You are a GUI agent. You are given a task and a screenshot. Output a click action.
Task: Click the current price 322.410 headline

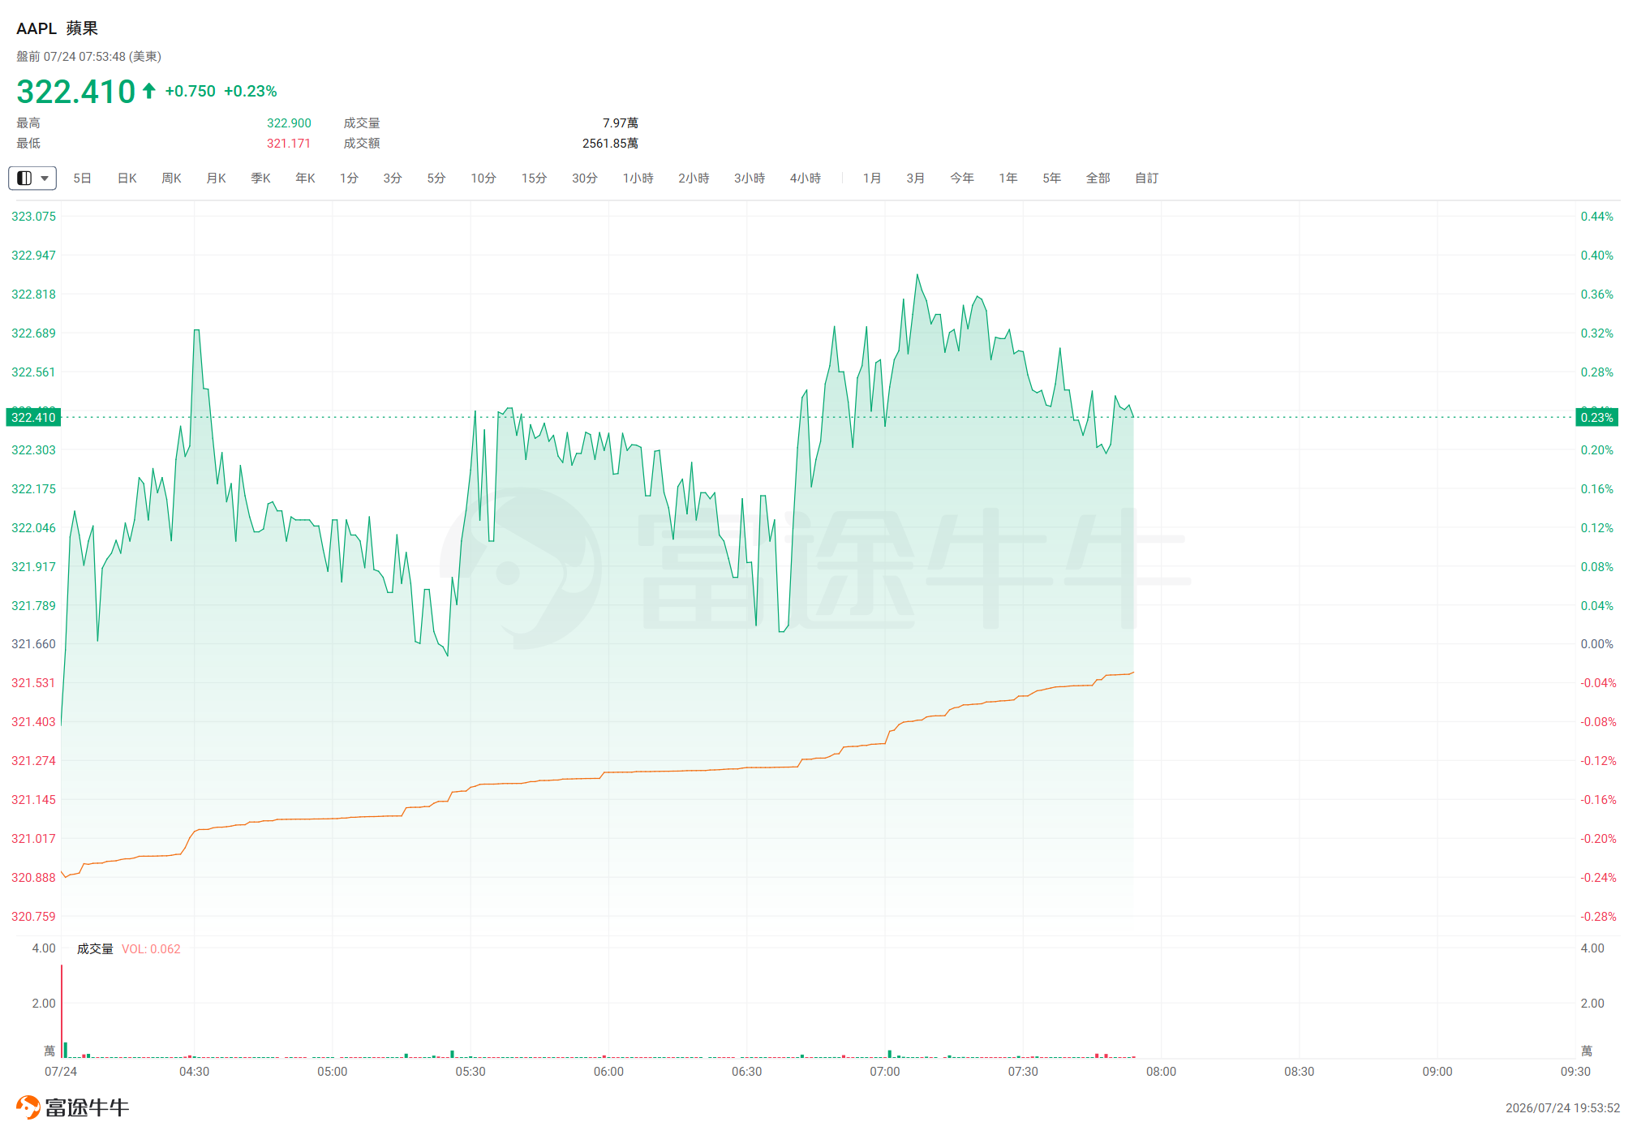coord(75,92)
